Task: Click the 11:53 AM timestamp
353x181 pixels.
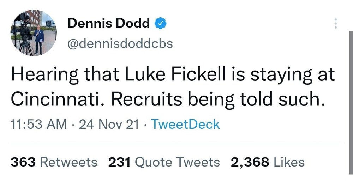Action: tap(39, 125)
